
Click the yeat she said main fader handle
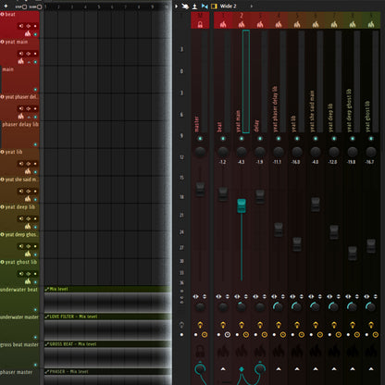316,205
